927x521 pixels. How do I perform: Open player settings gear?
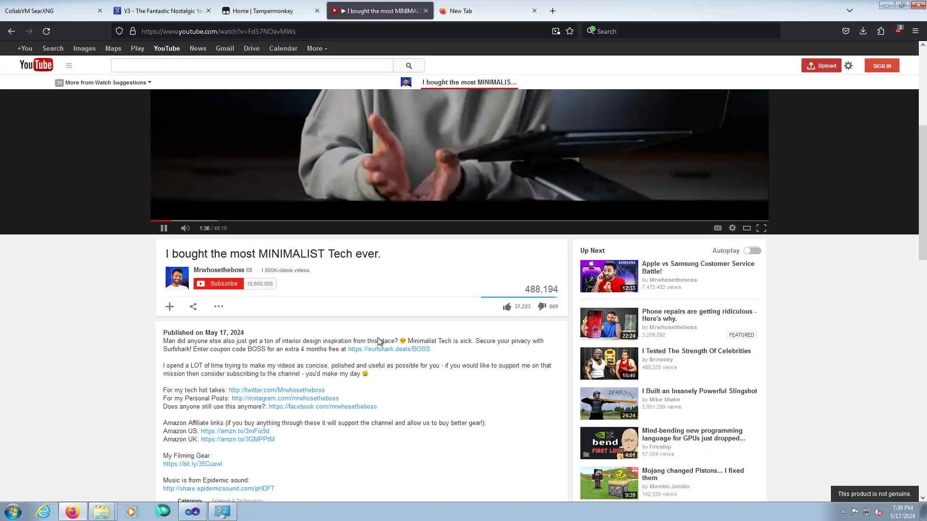[x=732, y=228]
